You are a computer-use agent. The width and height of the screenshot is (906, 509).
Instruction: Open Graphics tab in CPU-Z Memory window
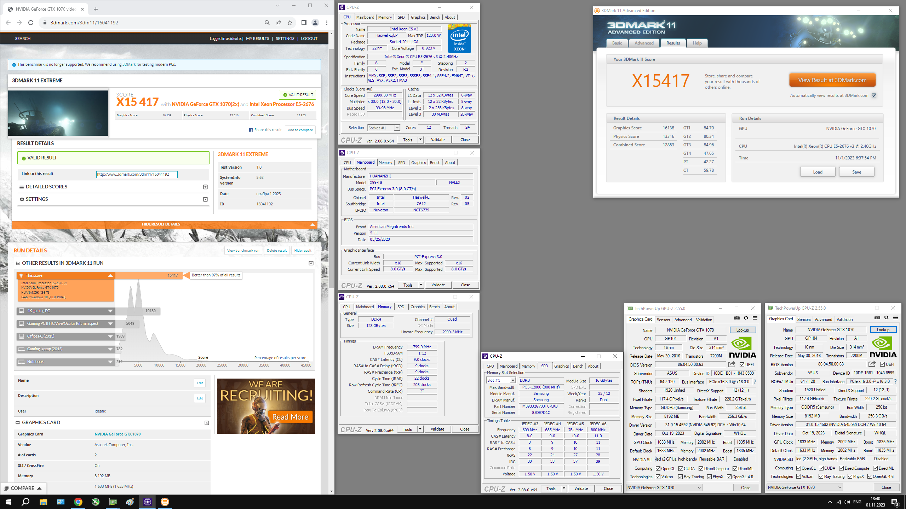point(418,307)
